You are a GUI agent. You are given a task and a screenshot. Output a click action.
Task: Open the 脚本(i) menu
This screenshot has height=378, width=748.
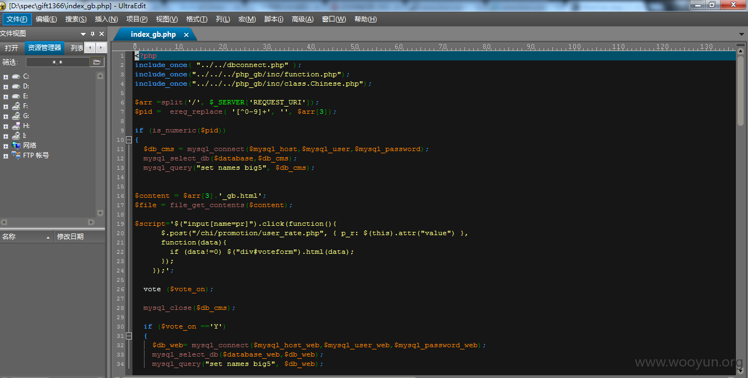tap(274, 19)
